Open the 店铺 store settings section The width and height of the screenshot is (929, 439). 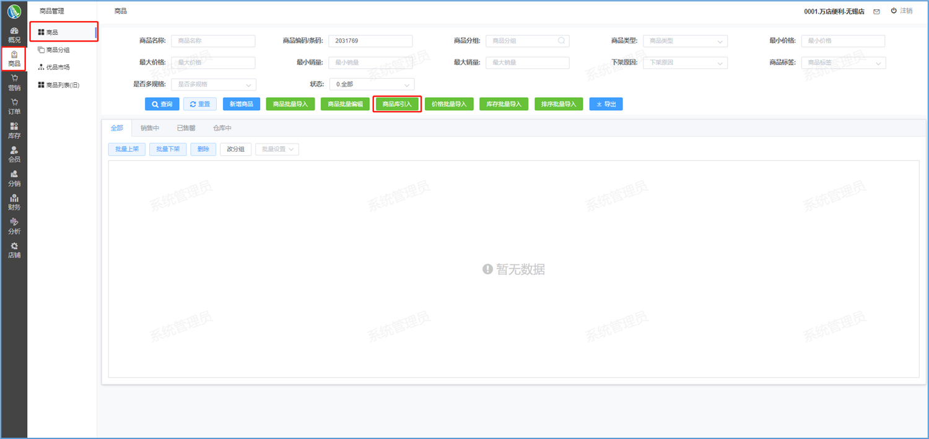pos(14,250)
